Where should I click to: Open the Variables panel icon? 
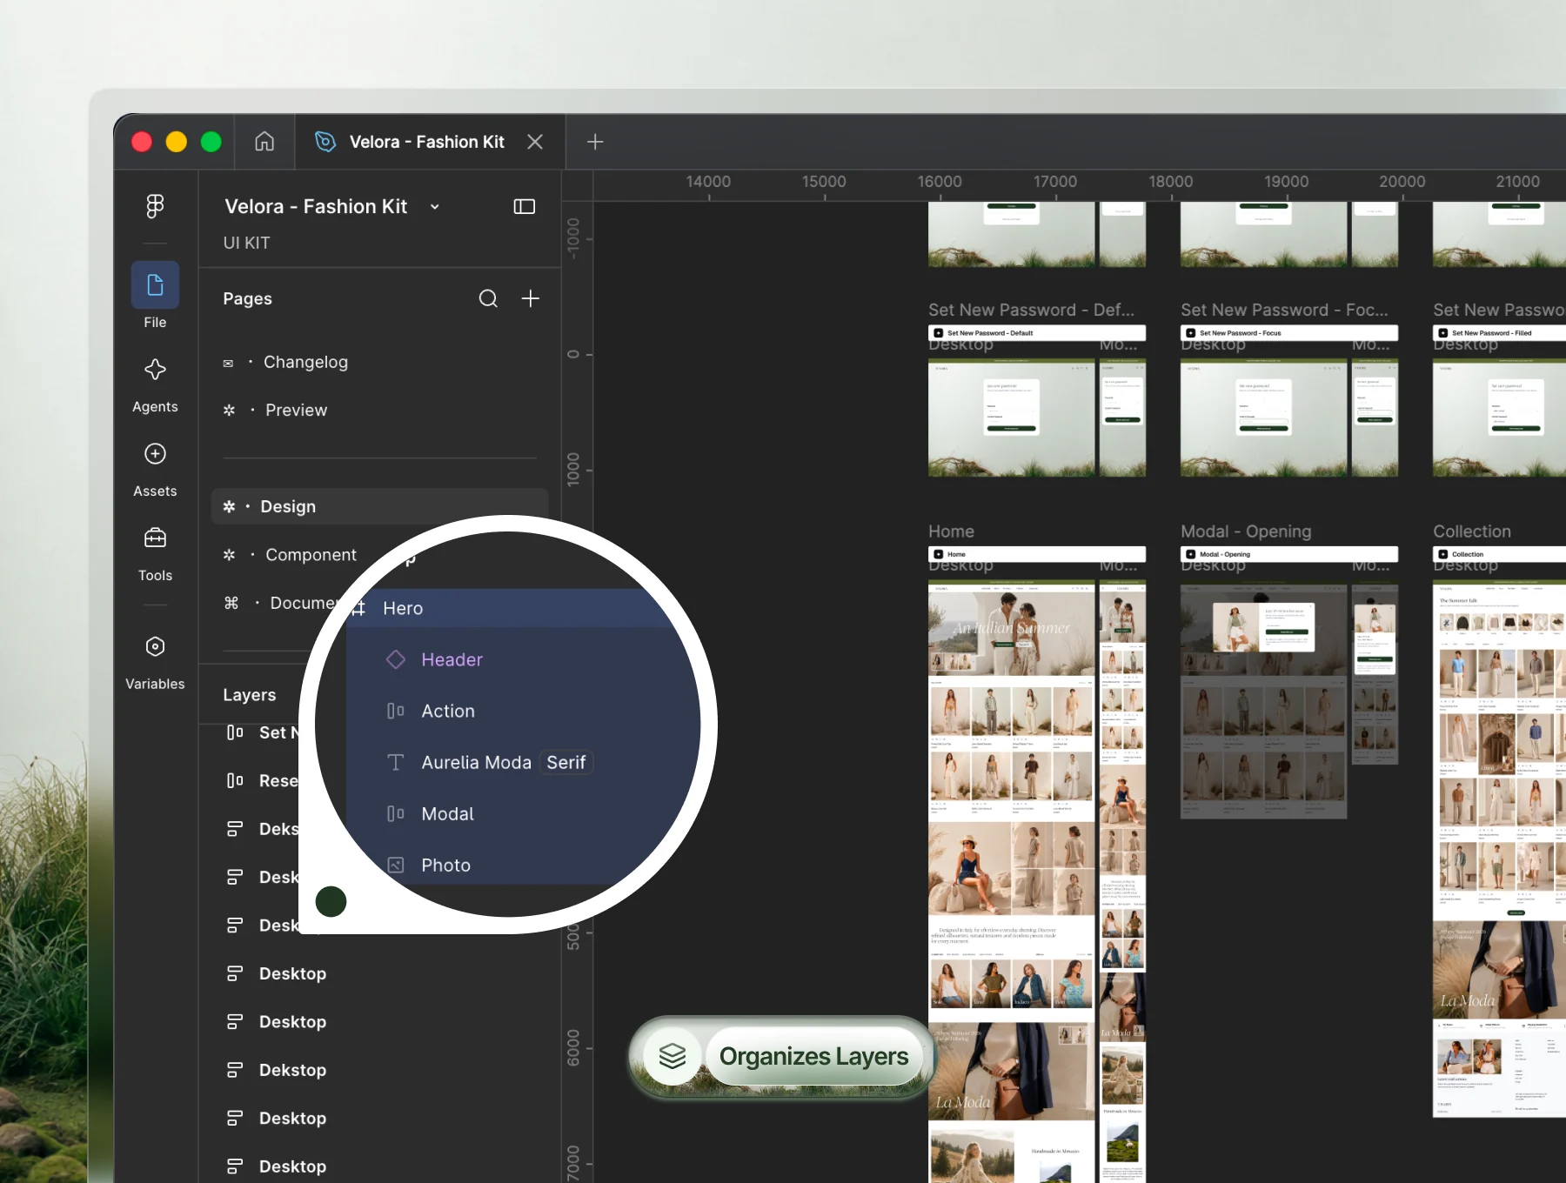coord(155,646)
